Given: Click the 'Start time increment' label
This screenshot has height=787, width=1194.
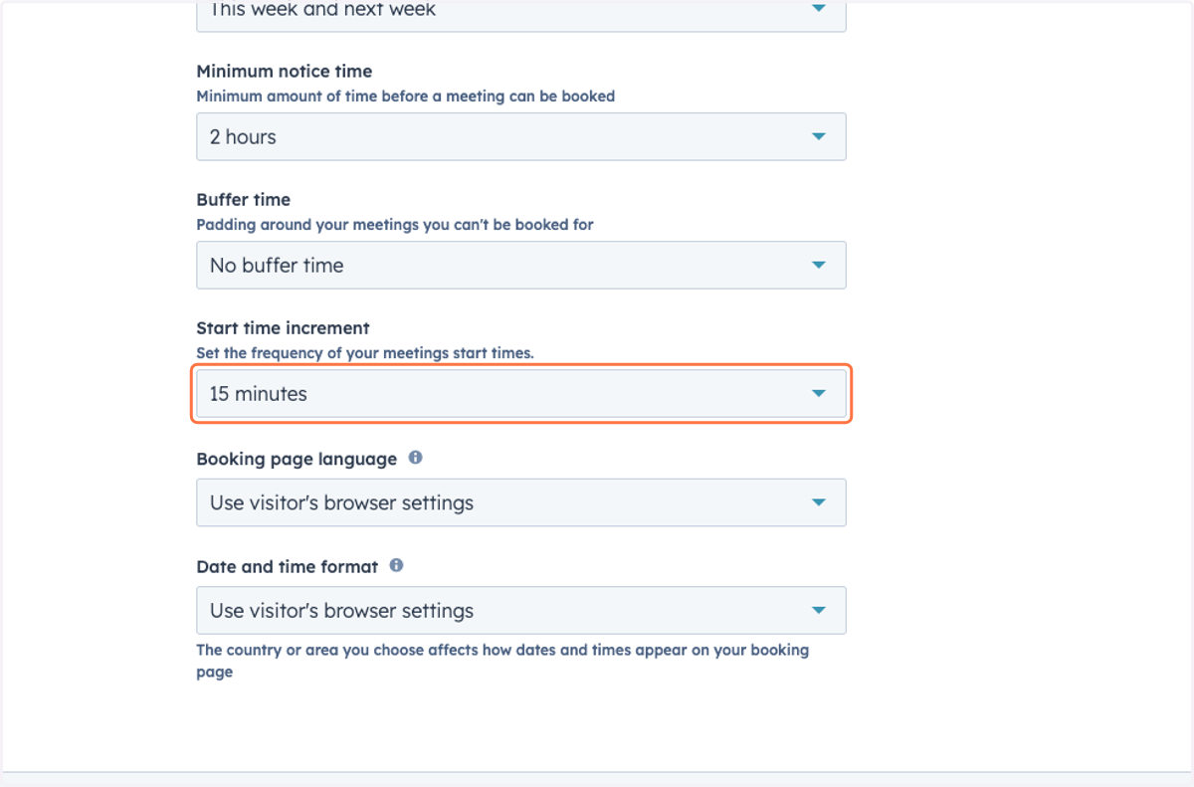Looking at the screenshot, I should 283,328.
